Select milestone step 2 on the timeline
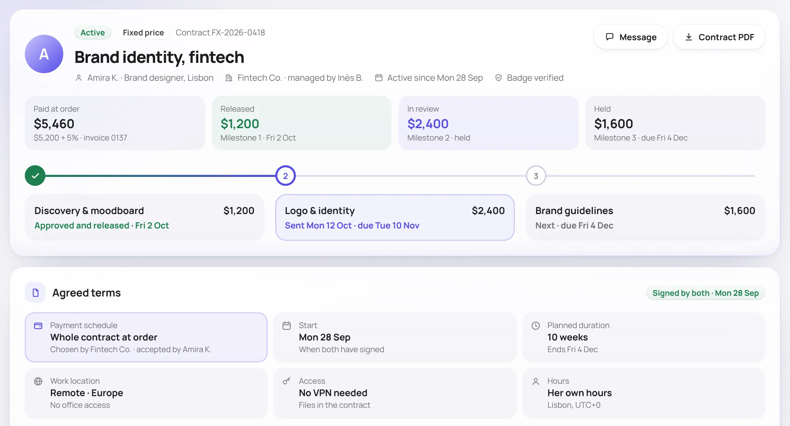The width and height of the screenshot is (790, 426). tap(286, 176)
